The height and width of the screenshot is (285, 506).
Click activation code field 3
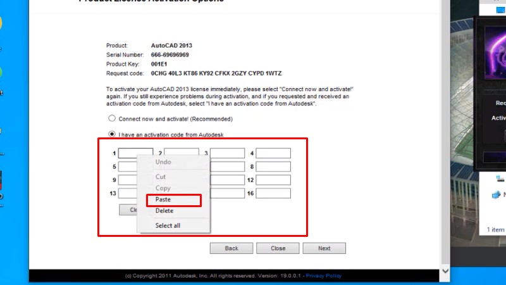coord(227,153)
